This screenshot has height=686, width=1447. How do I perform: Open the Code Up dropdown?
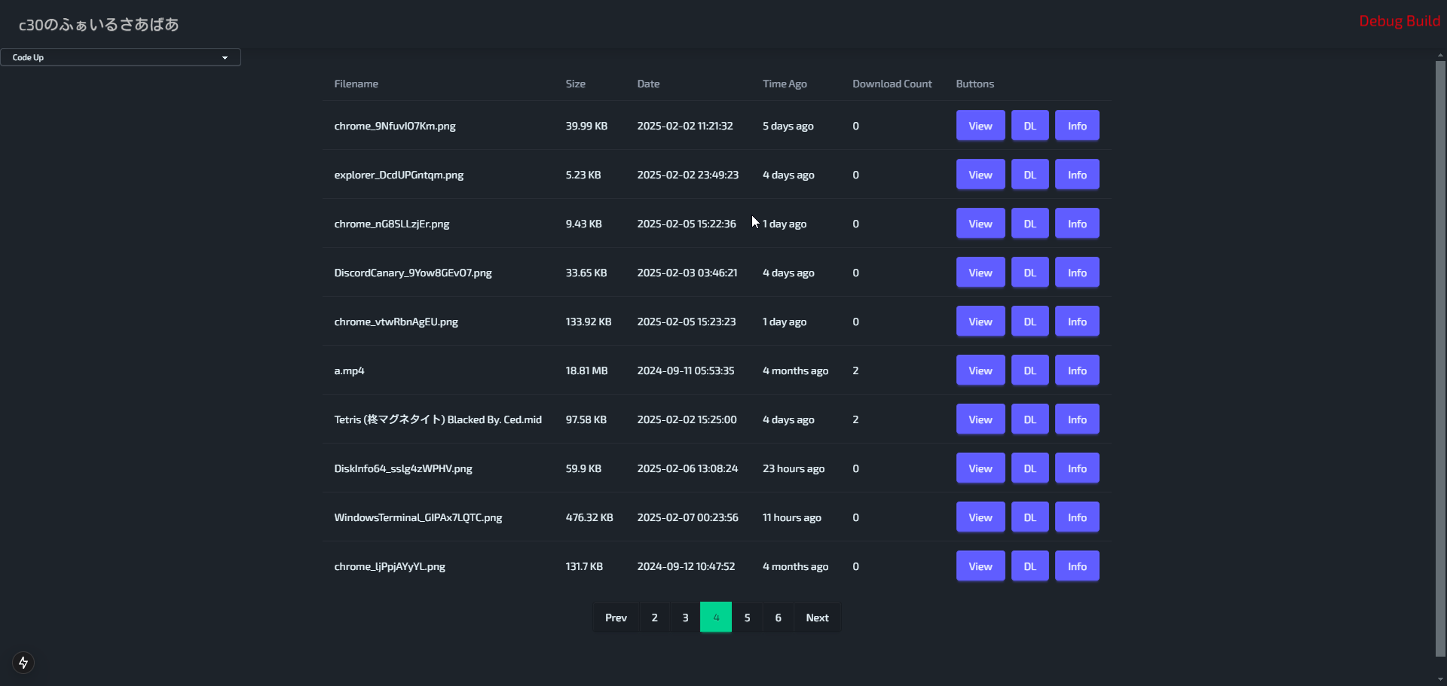pyautogui.click(x=121, y=57)
